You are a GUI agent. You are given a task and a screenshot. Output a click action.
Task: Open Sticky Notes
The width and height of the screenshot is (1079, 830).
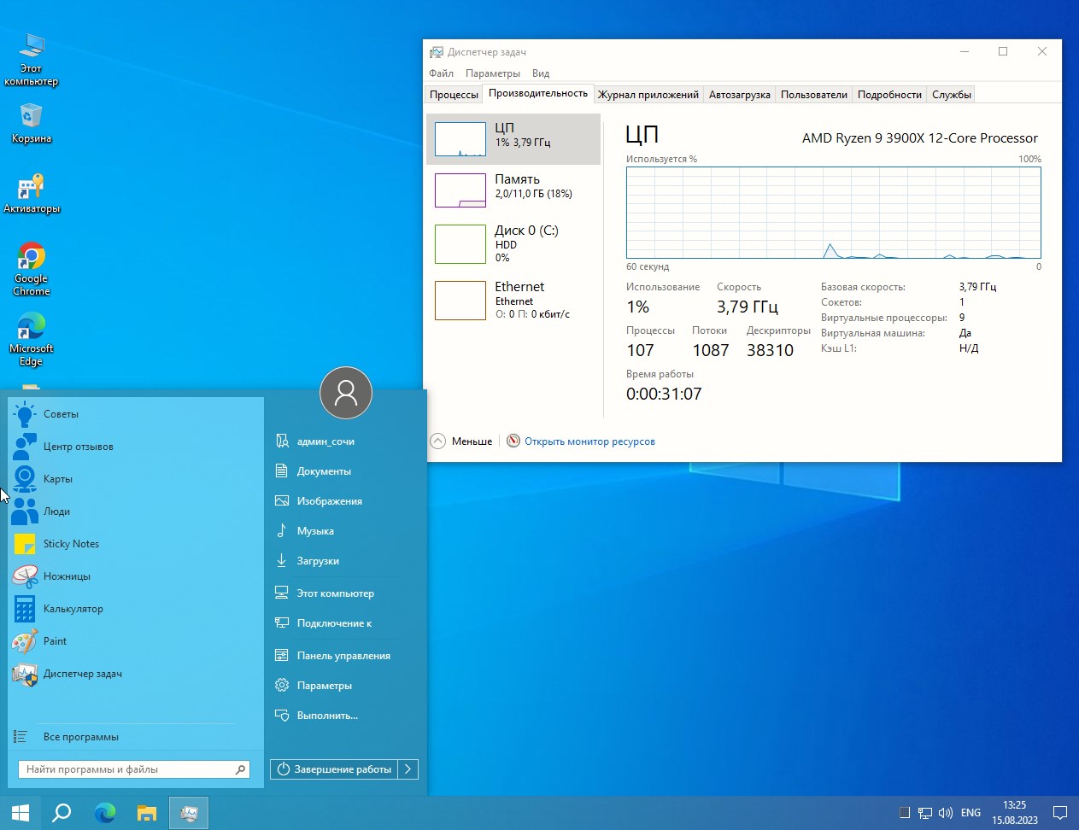[71, 543]
